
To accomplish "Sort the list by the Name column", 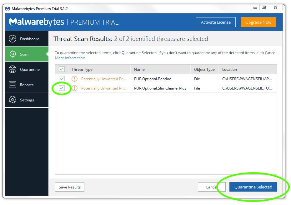I will tap(139, 69).
